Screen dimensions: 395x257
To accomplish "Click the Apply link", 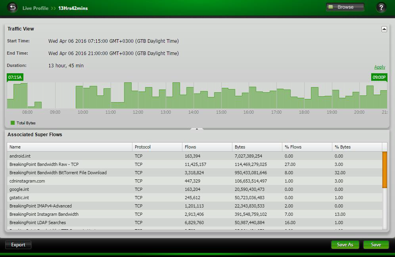I will [x=380, y=67].
